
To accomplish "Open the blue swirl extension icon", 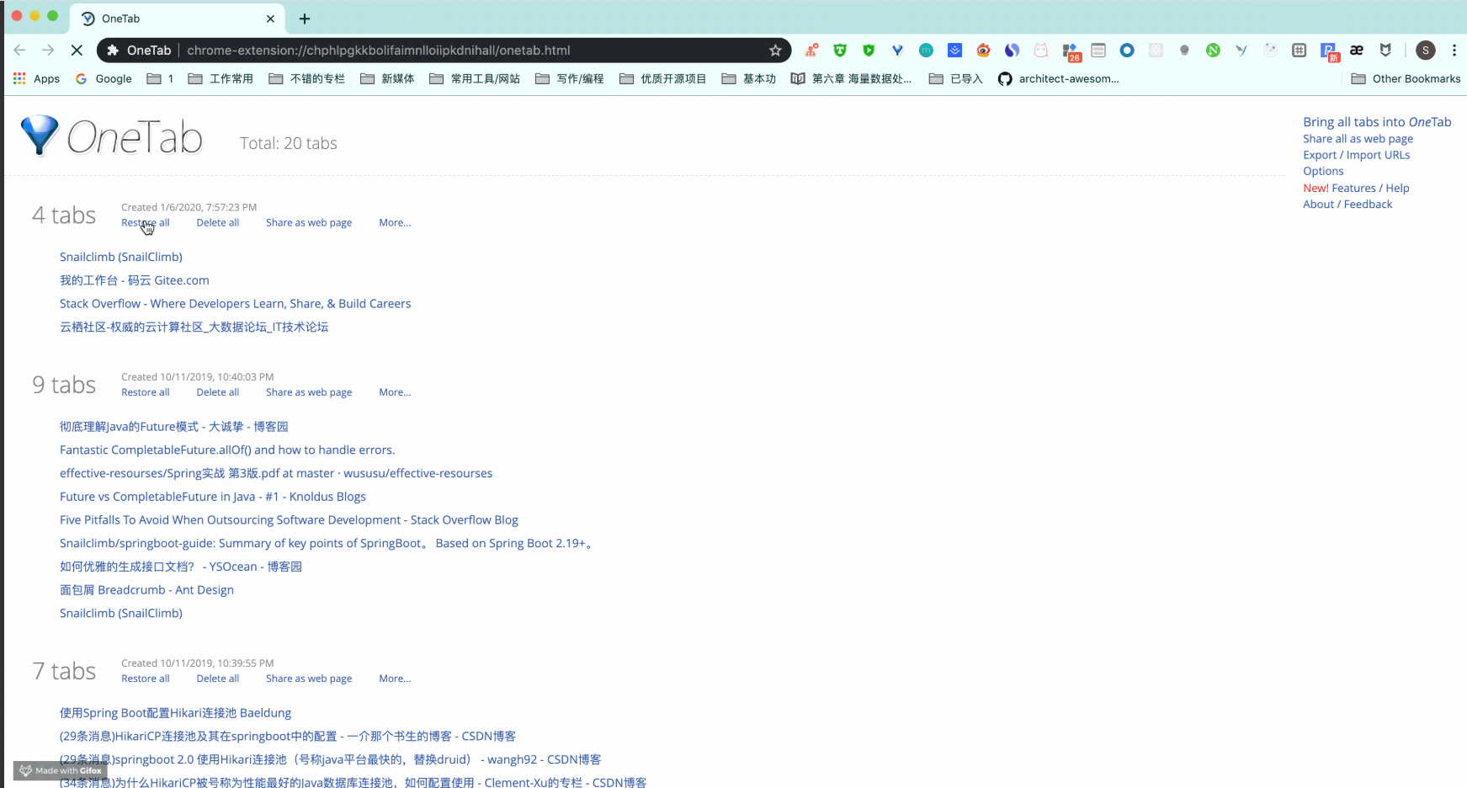I will 1012,51.
